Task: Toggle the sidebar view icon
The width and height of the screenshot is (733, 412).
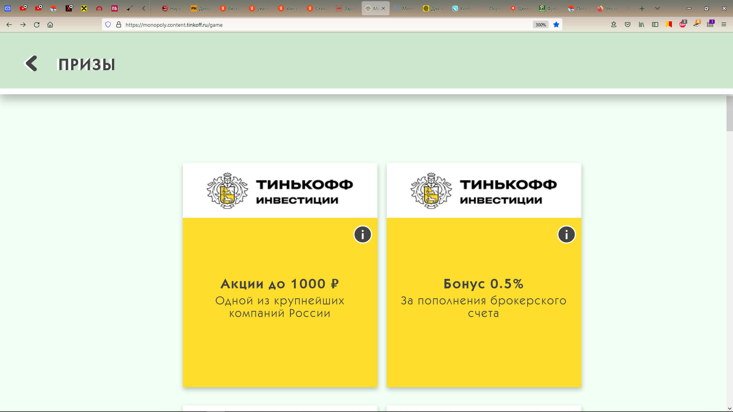Action: [x=655, y=25]
